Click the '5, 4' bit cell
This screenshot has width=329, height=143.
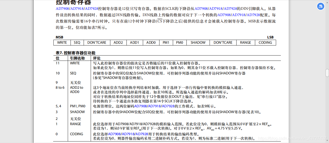58,106
